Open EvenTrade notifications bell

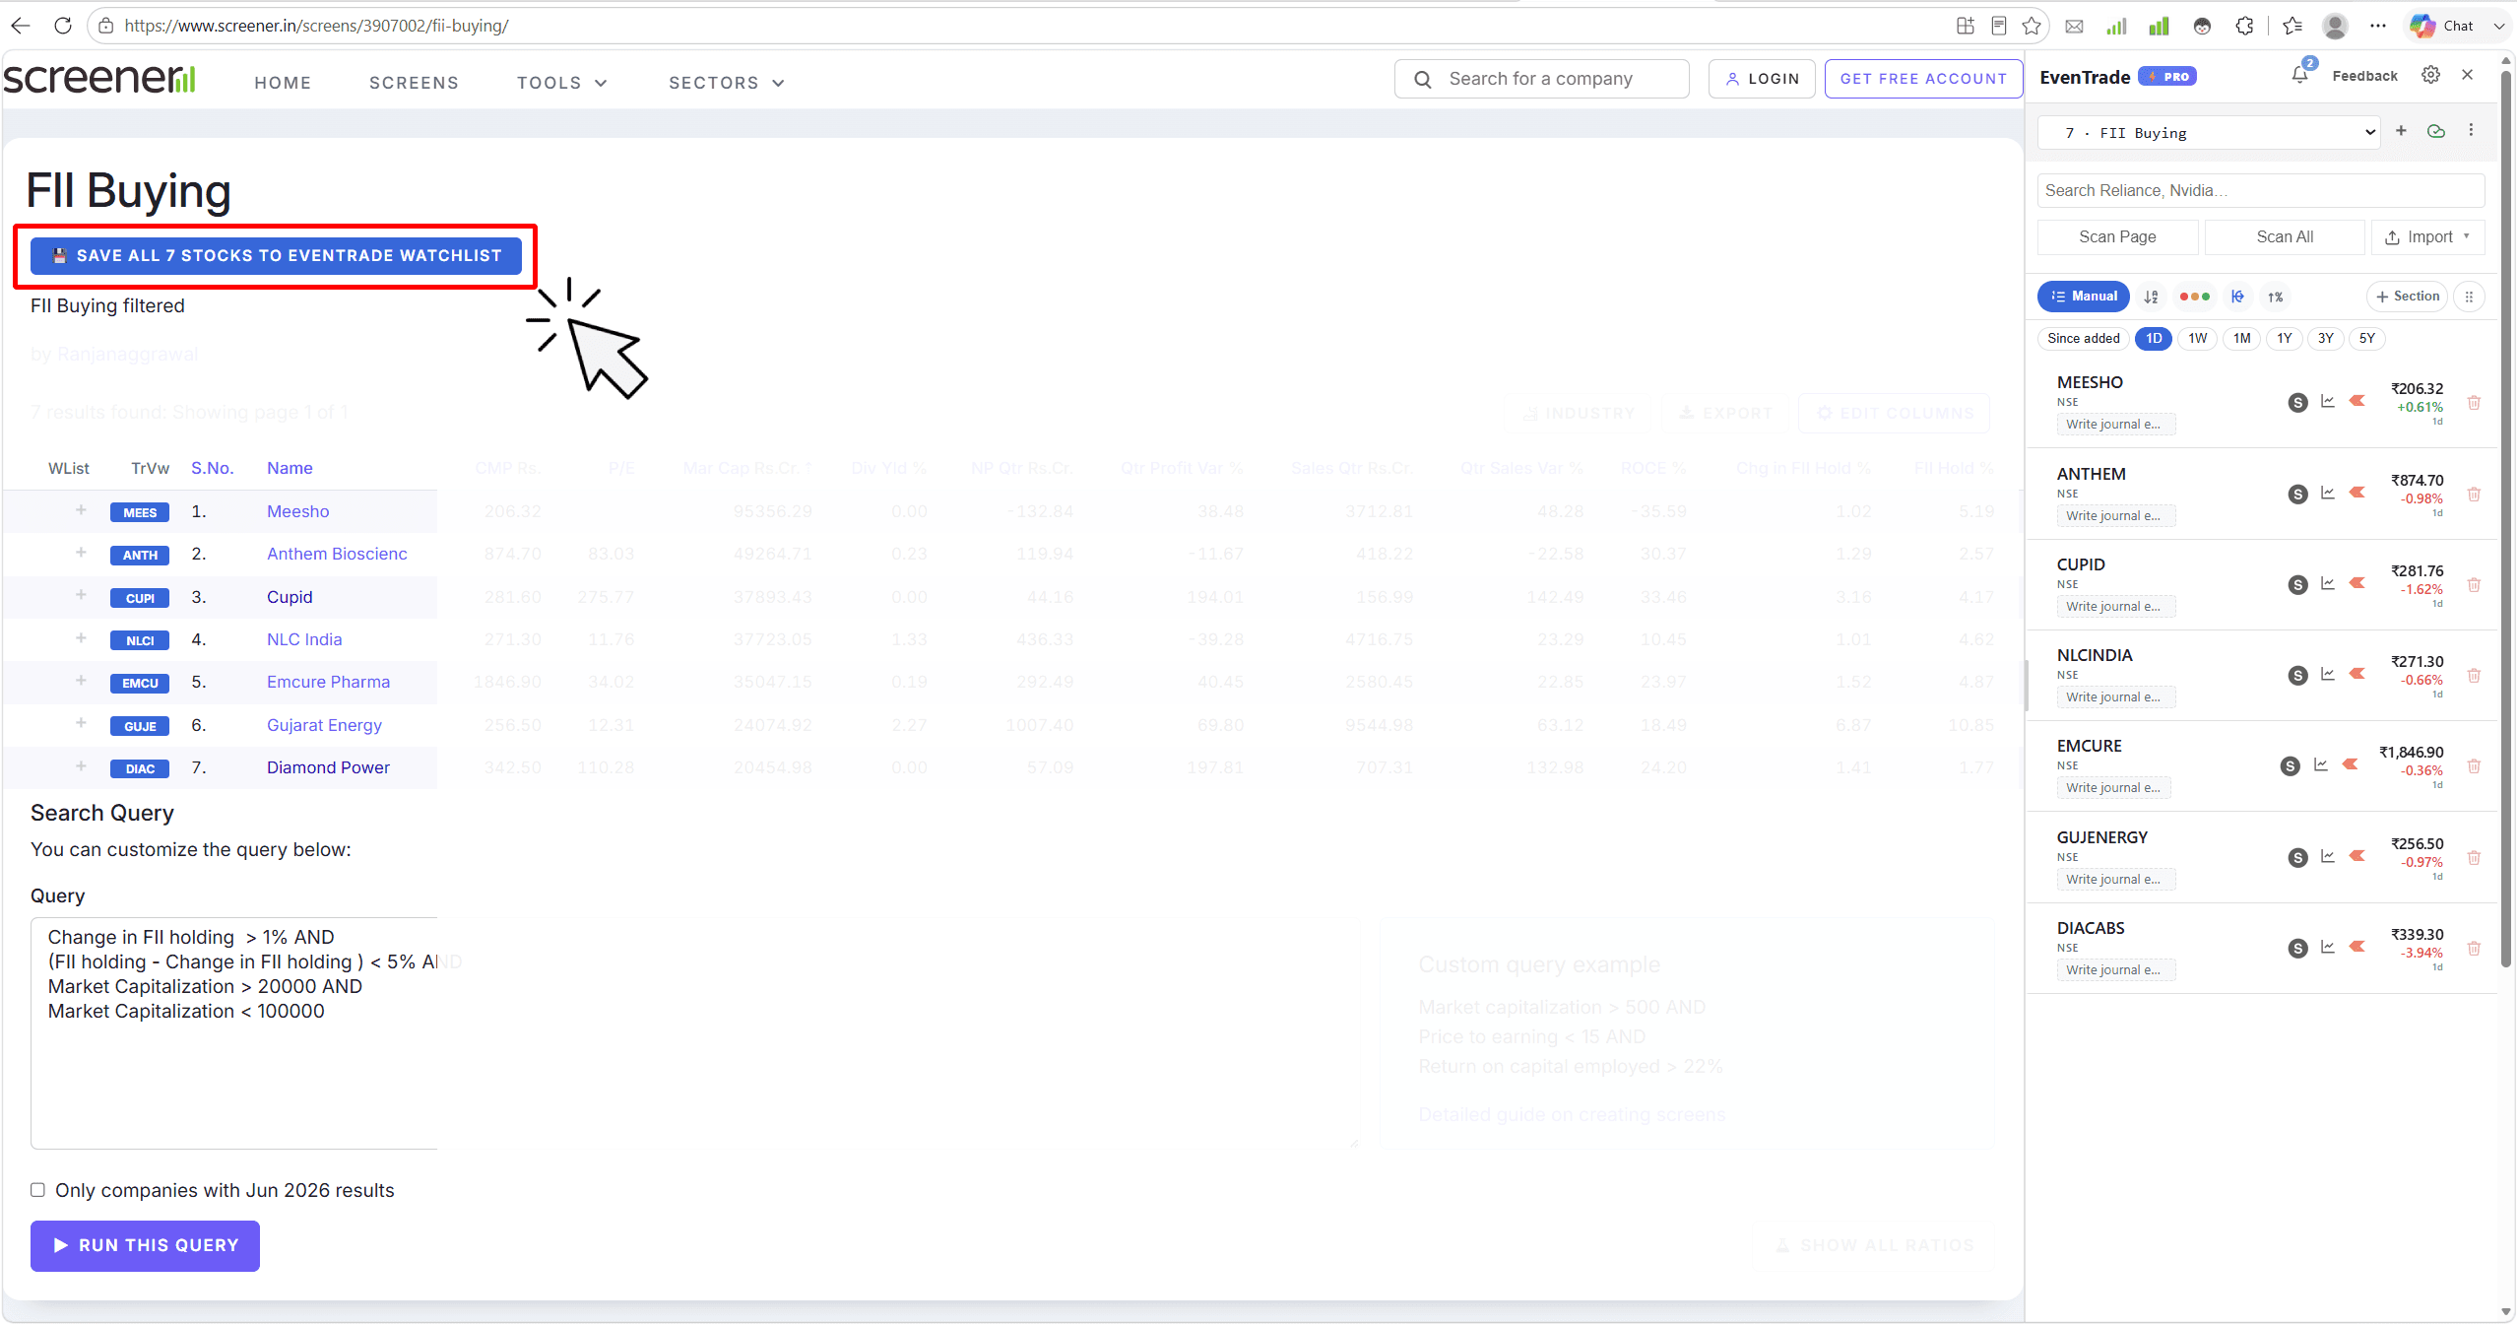point(2299,75)
